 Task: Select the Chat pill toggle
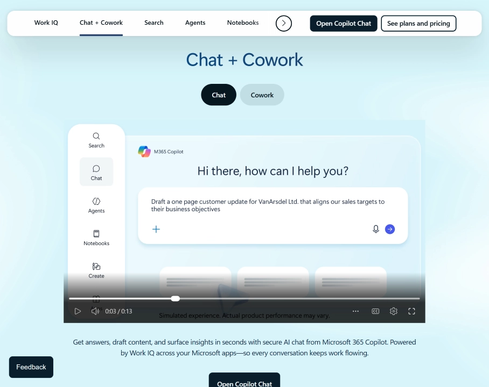pos(219,95)
